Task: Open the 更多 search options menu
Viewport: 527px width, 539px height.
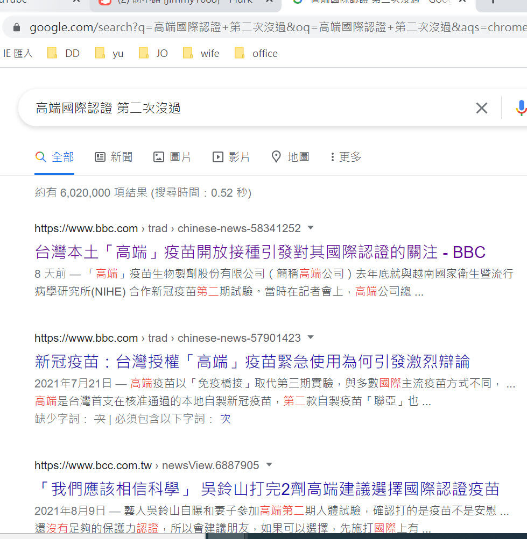Action: (346, 157)
